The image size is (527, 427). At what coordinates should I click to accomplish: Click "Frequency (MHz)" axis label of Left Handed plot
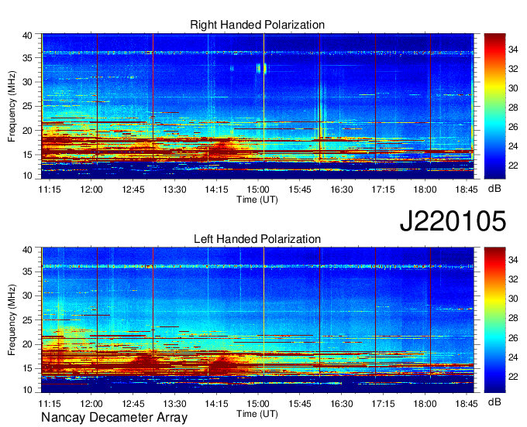click(x=12, y=320)
